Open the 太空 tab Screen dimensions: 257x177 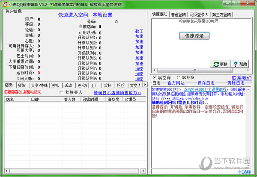pos(133,86)
